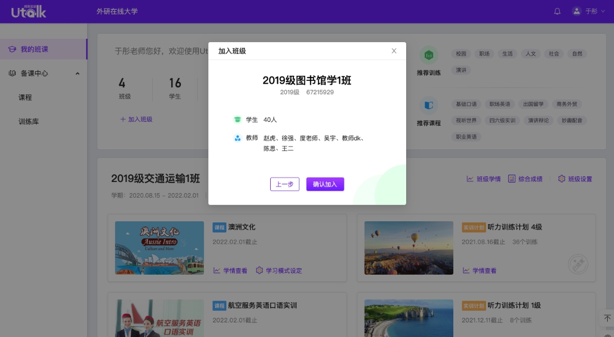Close the 加入班级 dialog
Viewport: 614px width, 337px height.
tap(394, 51)
